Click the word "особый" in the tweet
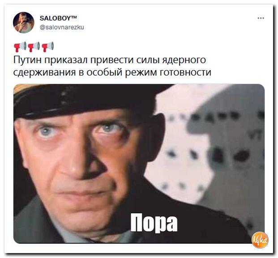The image size is (278, 258). pyautogui.click(x=105, y=72)
